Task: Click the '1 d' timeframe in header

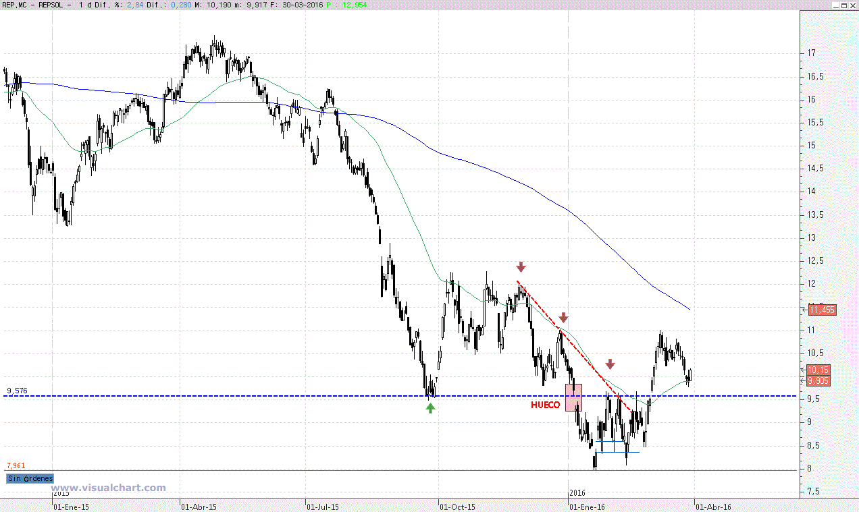Action: (x=85, y=5)
